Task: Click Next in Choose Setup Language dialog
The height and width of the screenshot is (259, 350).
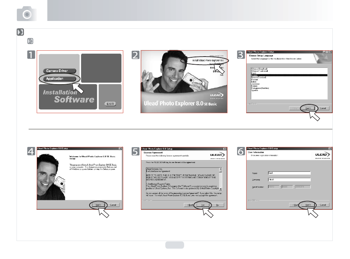Action: [308, 108]
